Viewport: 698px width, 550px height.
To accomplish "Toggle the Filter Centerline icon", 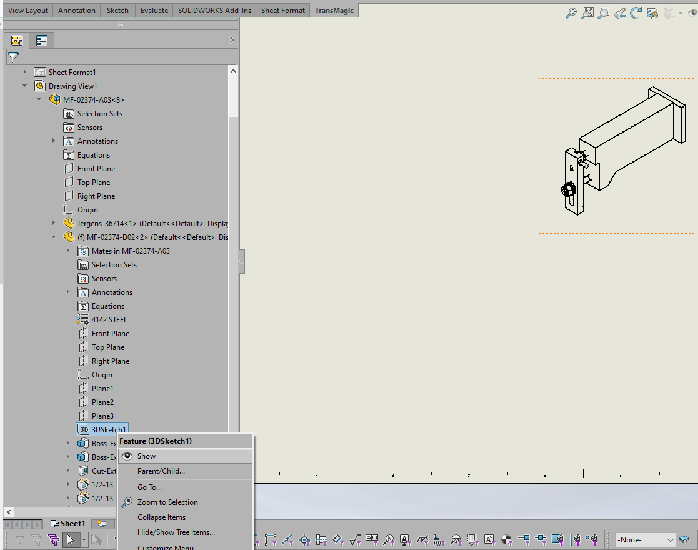I will click(321, 540).
